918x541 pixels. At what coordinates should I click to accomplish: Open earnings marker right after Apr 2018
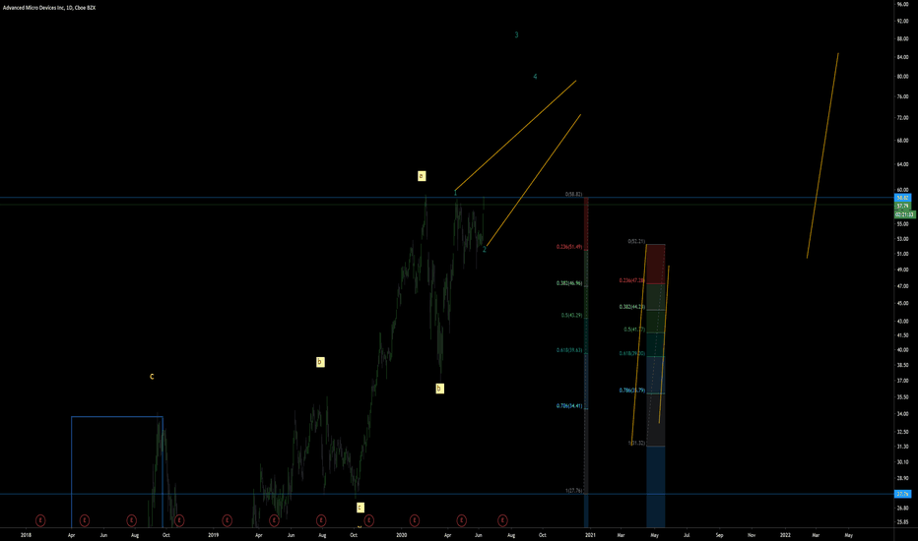click(85, 520)
